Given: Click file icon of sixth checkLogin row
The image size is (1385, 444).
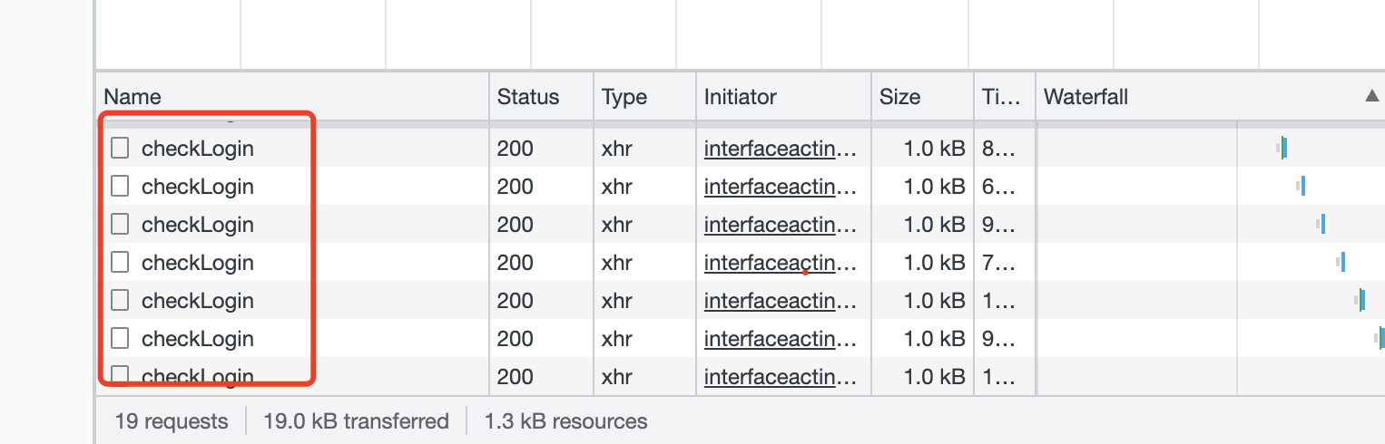Looking at the screenshot, I should pos(120,338).
